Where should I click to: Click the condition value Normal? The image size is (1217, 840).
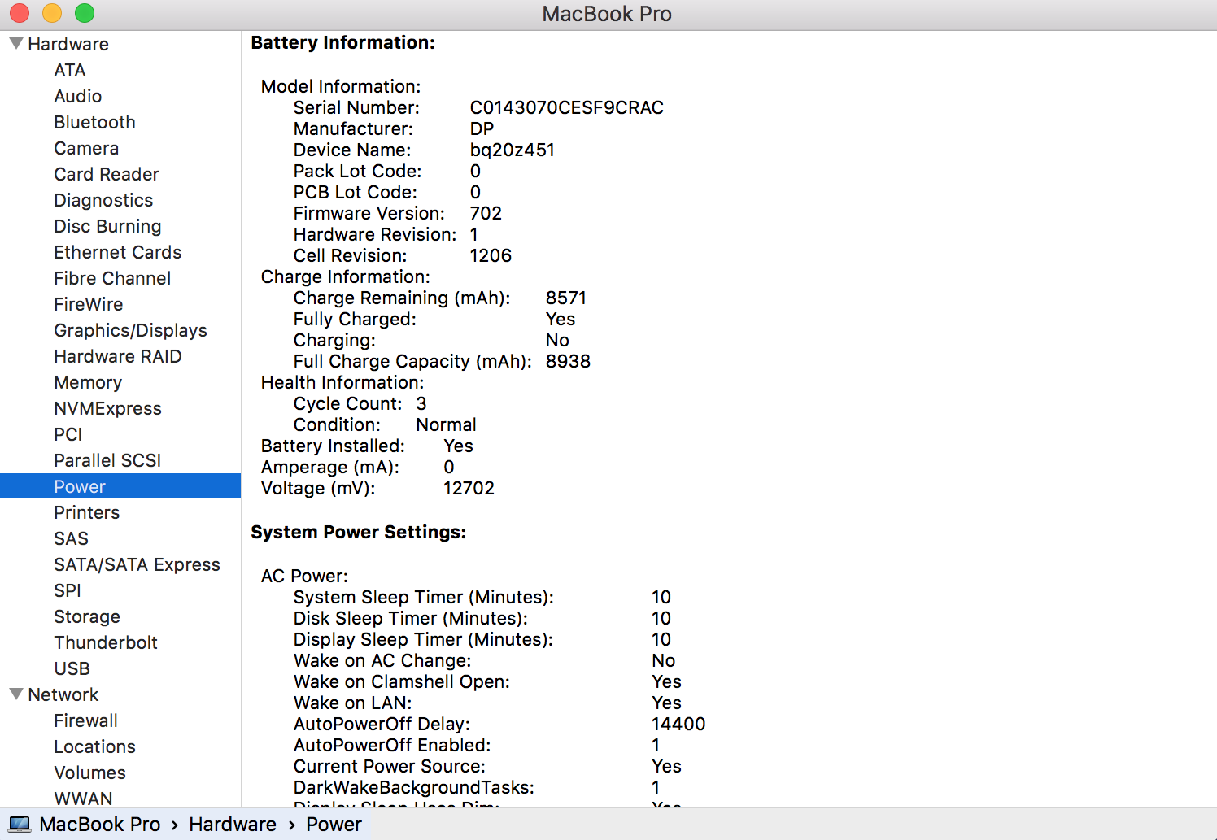[446, 424]
